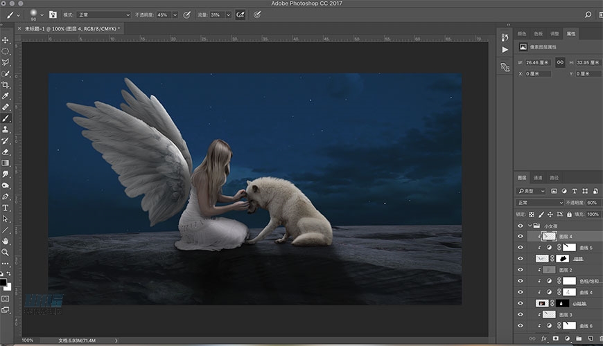The width and height of the screenshot is (603, 346).
Task: Click the width W field in Properties
Action: tap(538, 62)
